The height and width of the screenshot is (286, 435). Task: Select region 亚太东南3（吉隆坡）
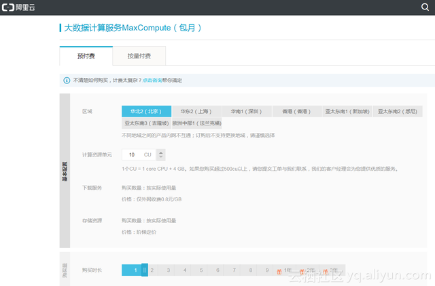point(146,123)
